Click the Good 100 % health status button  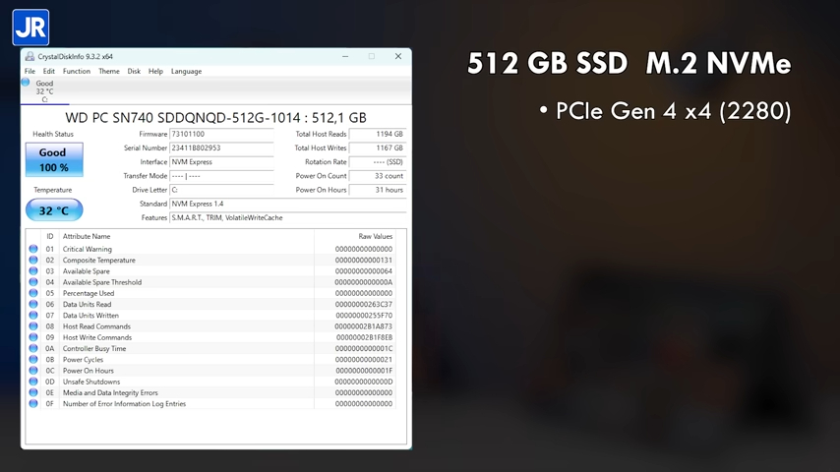54,159
